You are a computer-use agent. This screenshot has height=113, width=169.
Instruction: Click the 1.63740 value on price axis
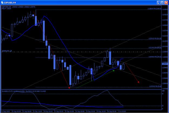point(165,20)
